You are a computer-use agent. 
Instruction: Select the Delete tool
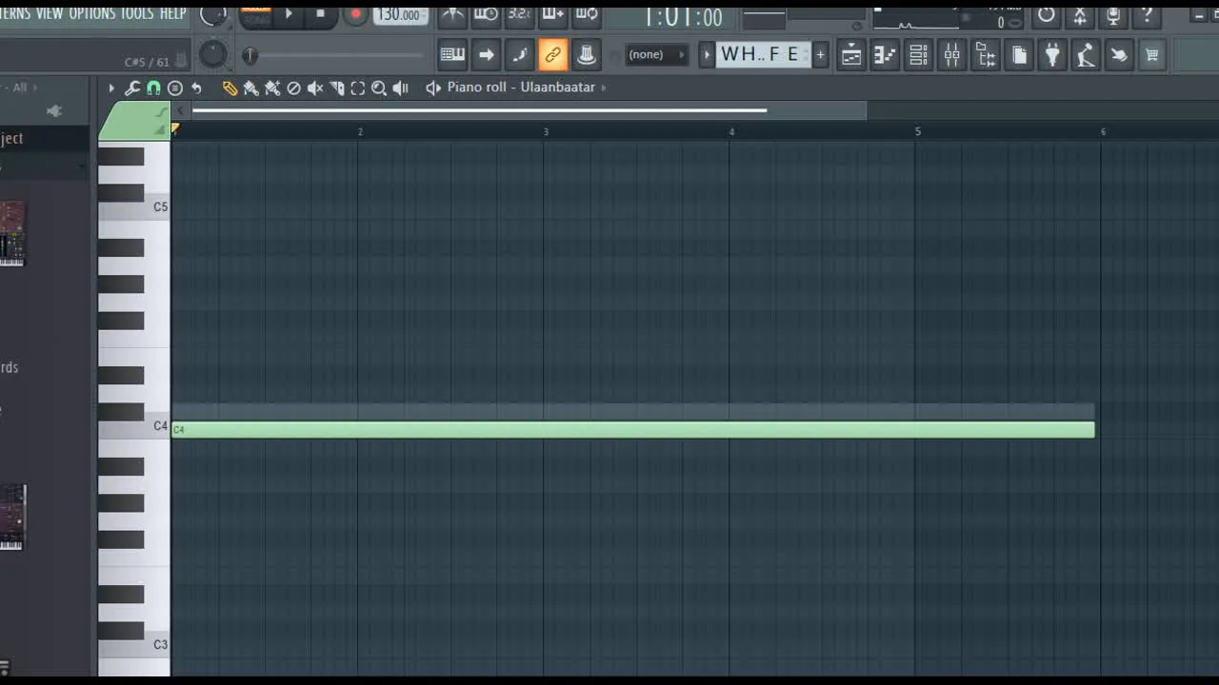293,88
